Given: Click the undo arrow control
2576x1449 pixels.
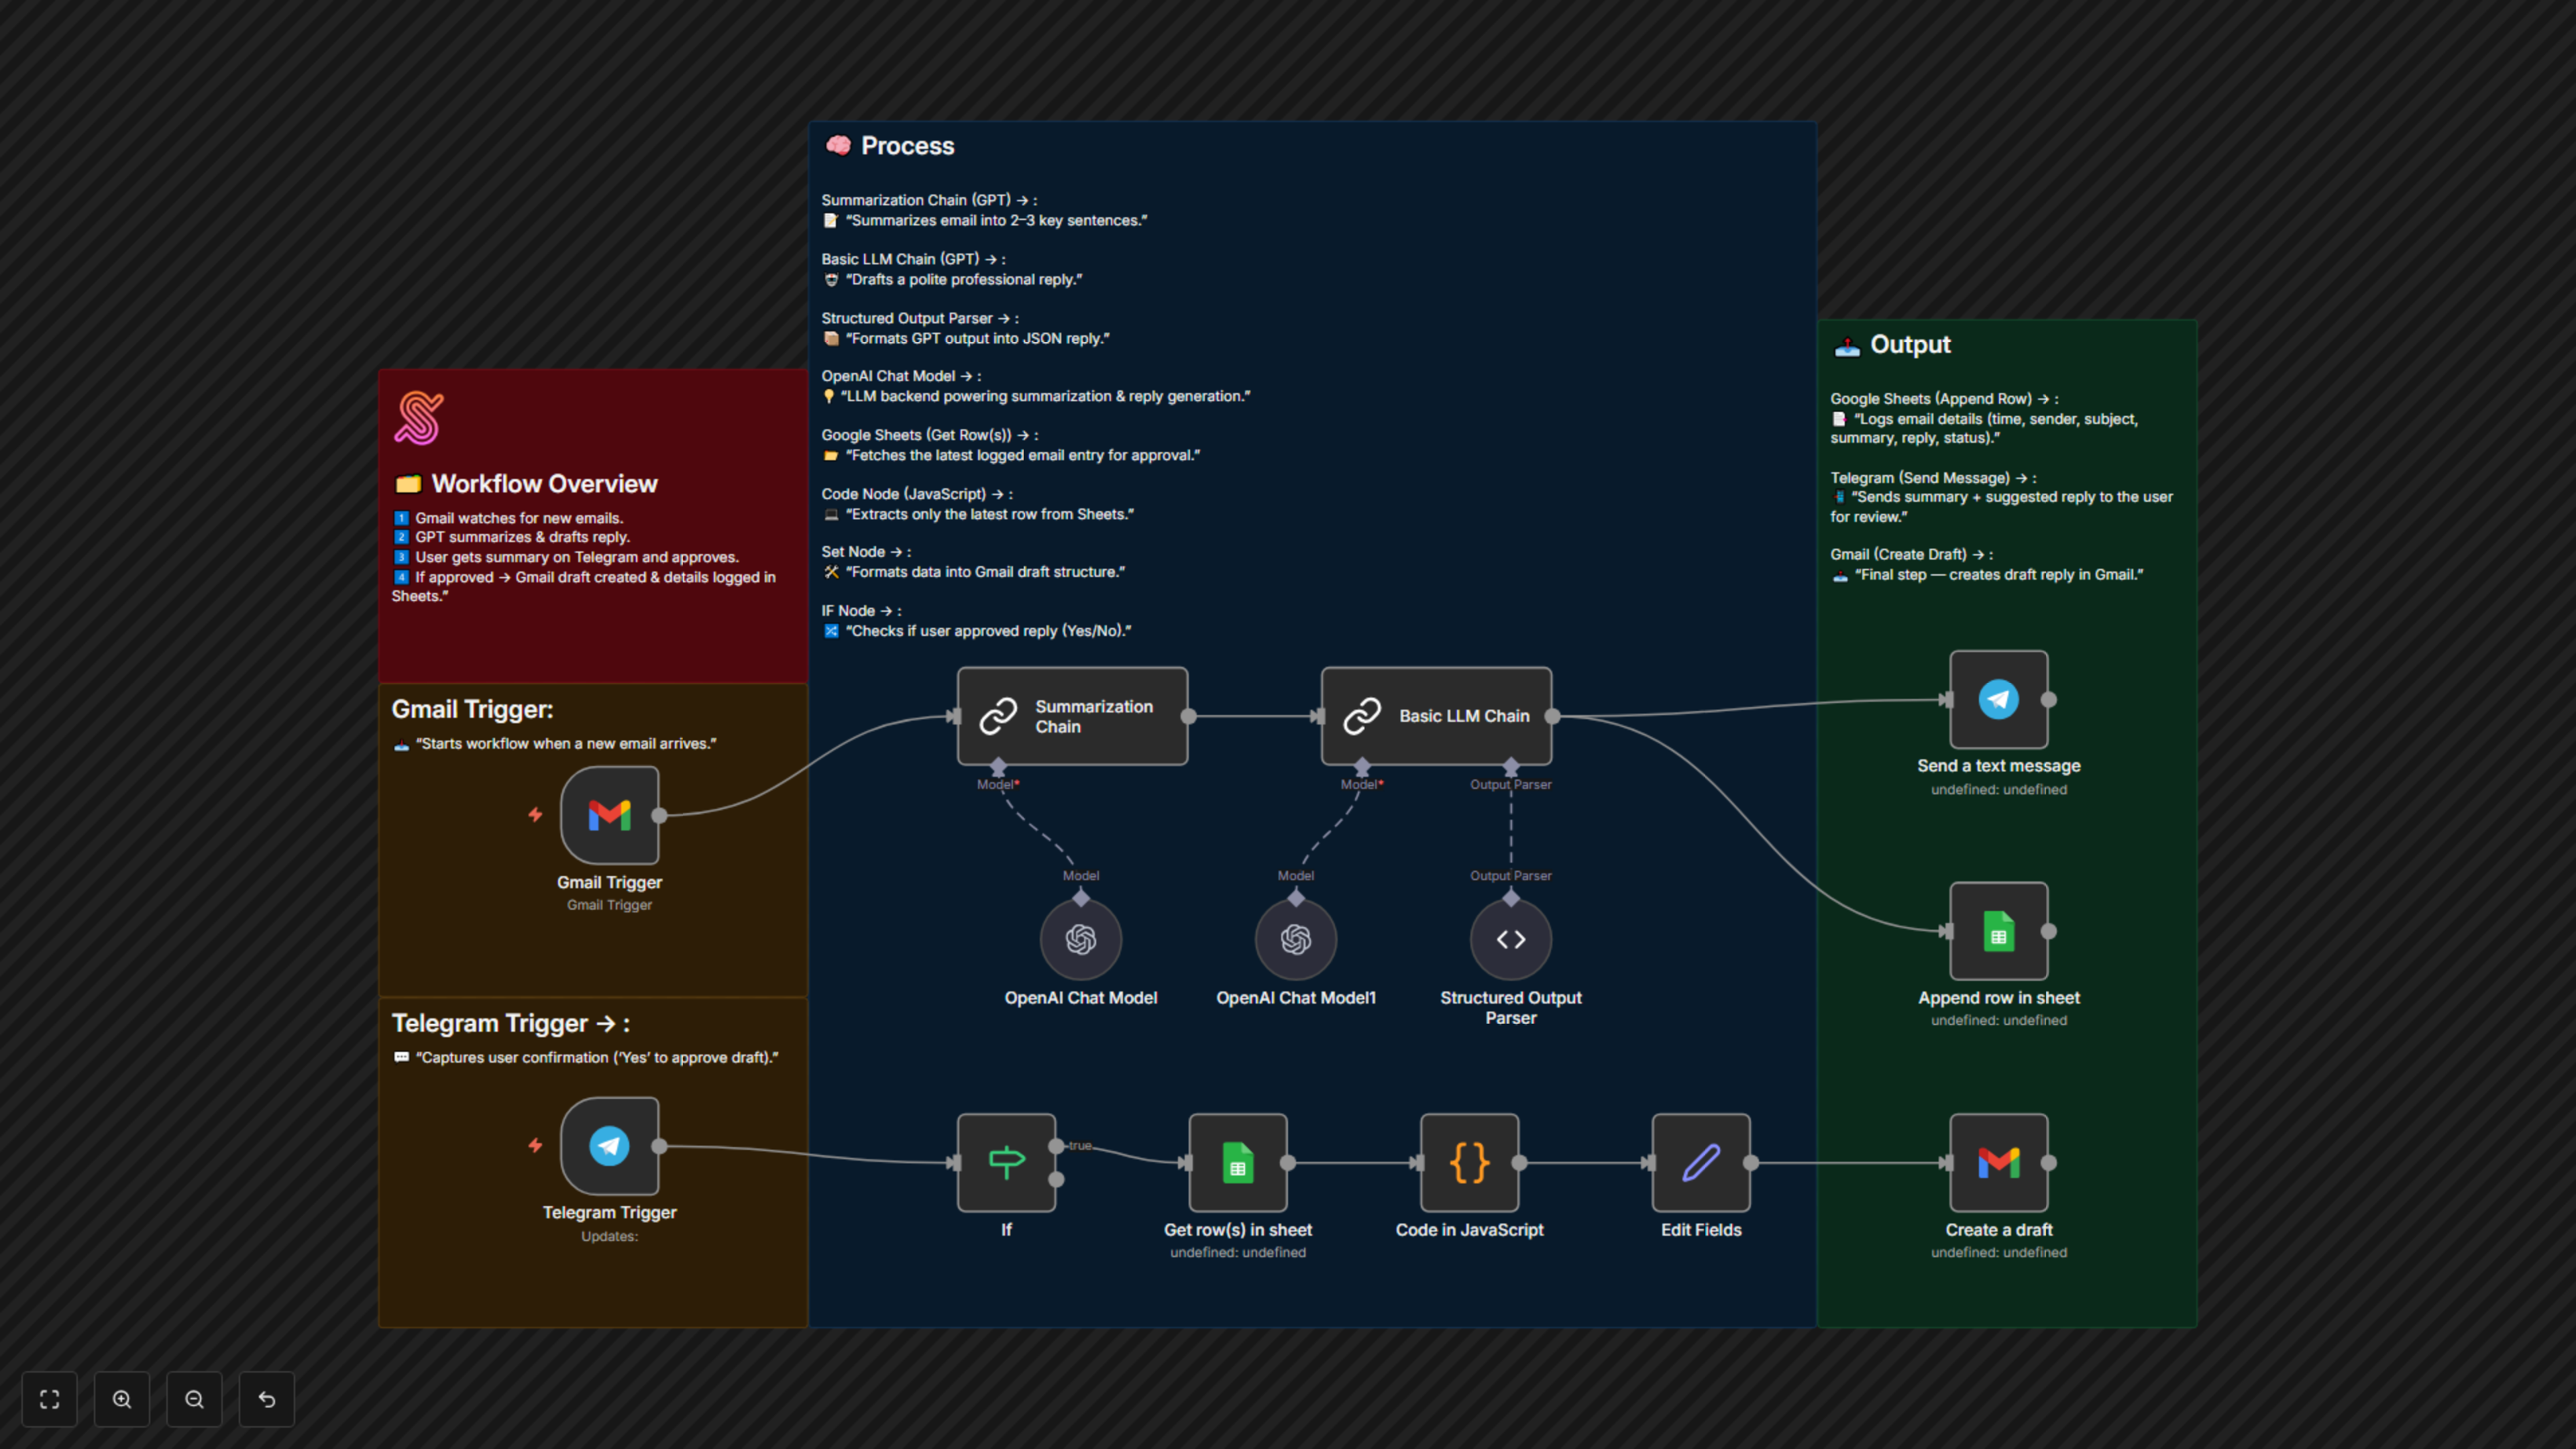Looking at the screenshot, I should (x=266, y=1399).
